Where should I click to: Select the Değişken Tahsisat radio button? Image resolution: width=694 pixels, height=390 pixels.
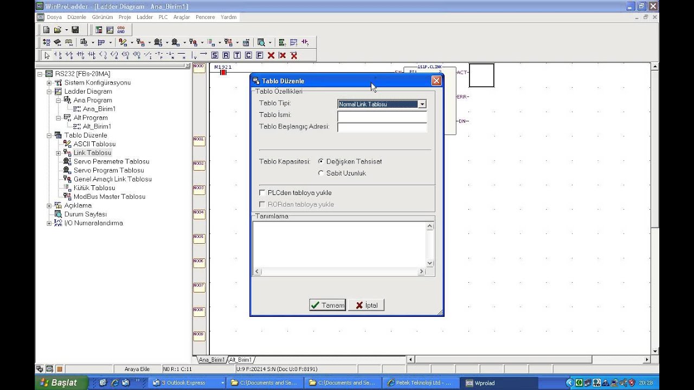(x=321, y=161)
